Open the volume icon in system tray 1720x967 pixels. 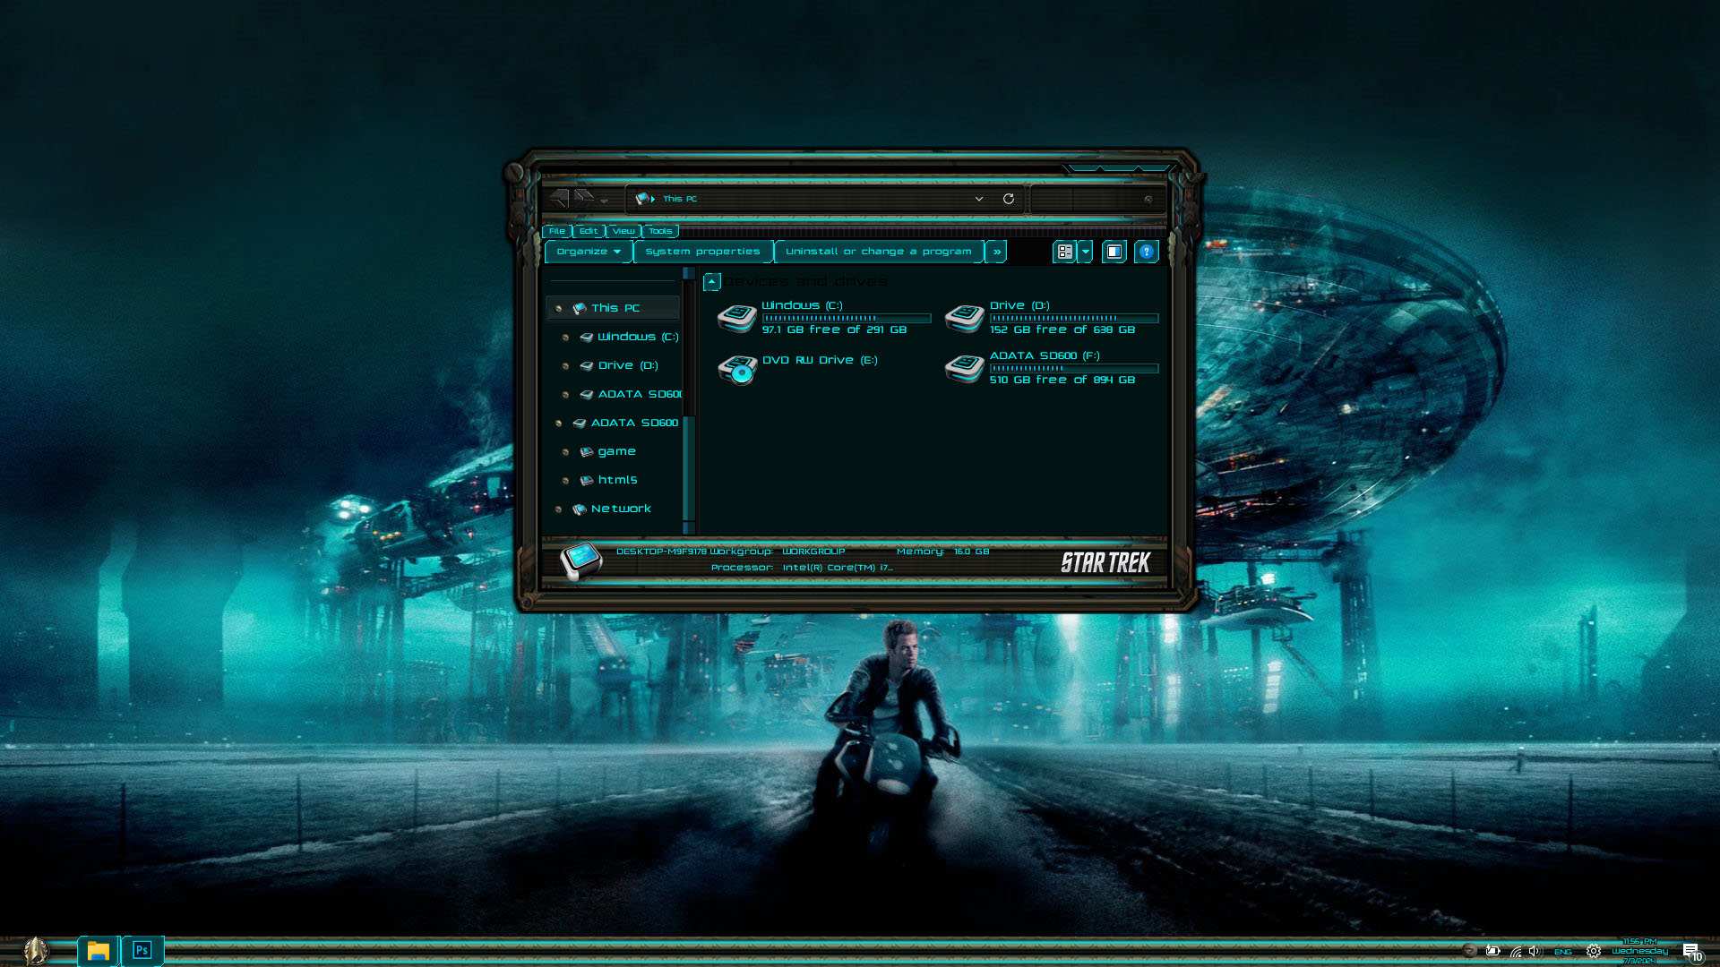tap(1535, 951)
